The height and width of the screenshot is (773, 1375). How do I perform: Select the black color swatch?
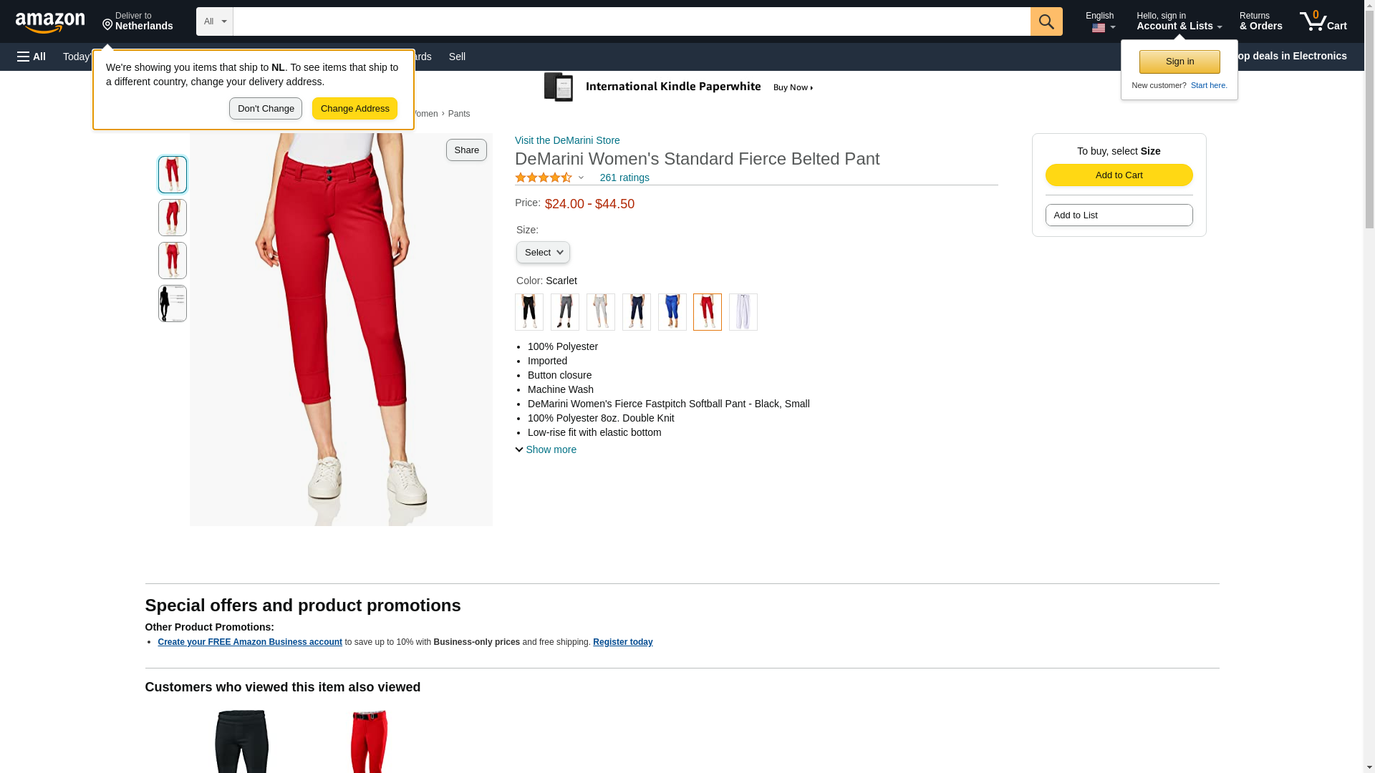529,312
